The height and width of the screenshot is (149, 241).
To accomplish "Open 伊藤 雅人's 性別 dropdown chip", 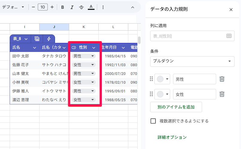I will click(x=84, y=91).
